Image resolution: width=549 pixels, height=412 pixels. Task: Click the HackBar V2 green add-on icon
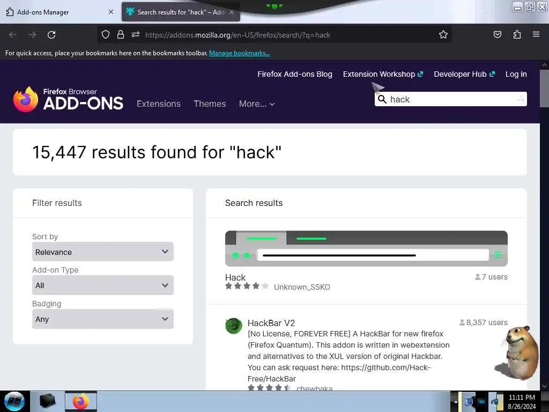tap(234, 326)
